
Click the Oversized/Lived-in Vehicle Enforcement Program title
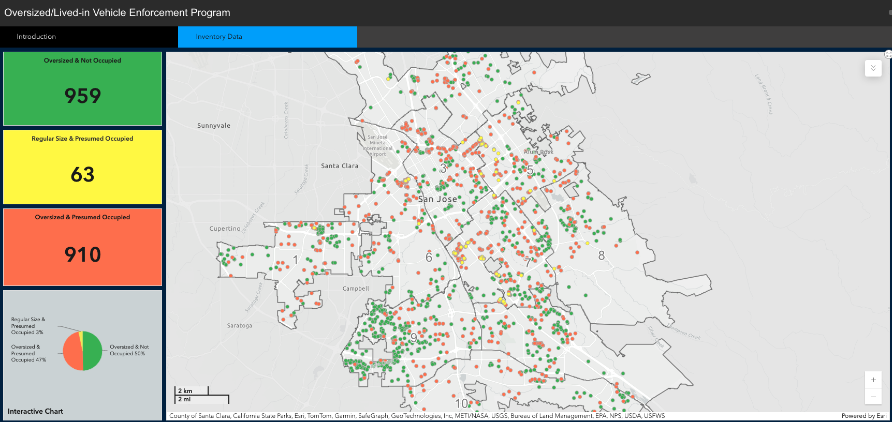117,13
